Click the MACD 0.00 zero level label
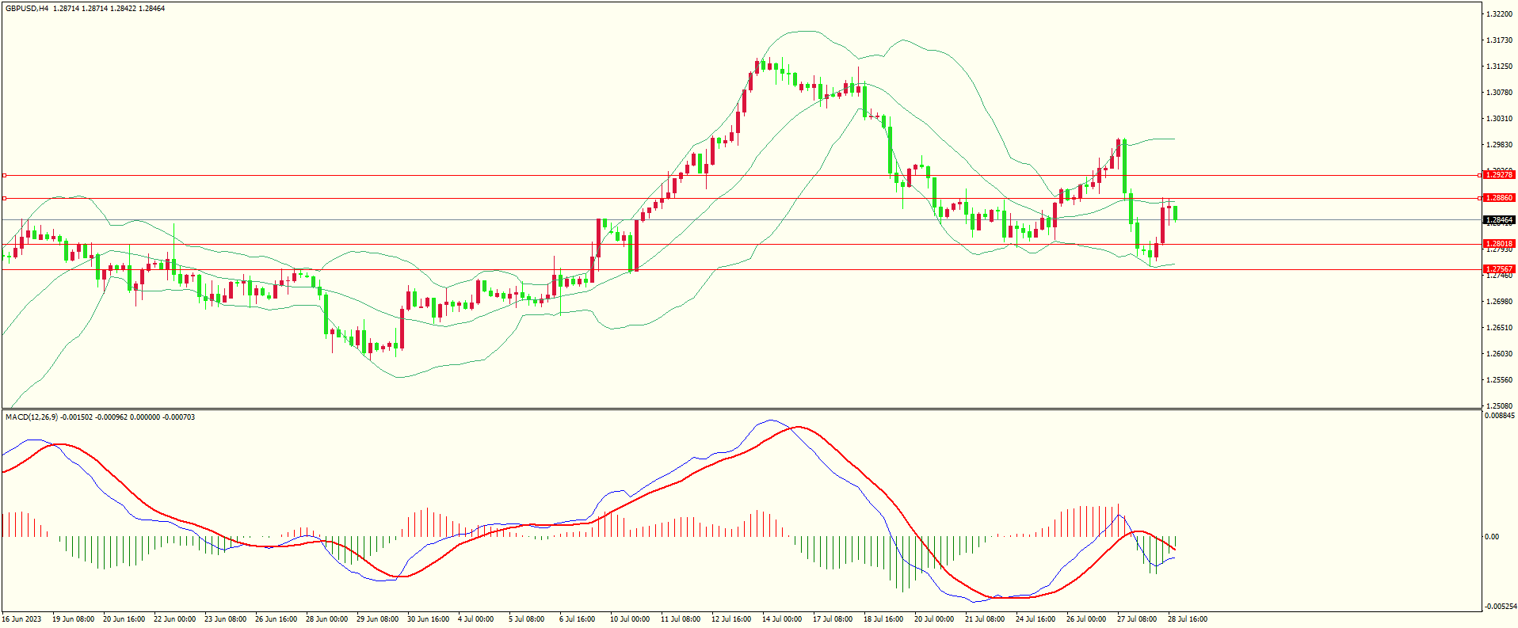This screenshot has width=1518, height=628. click(1492, 537)
